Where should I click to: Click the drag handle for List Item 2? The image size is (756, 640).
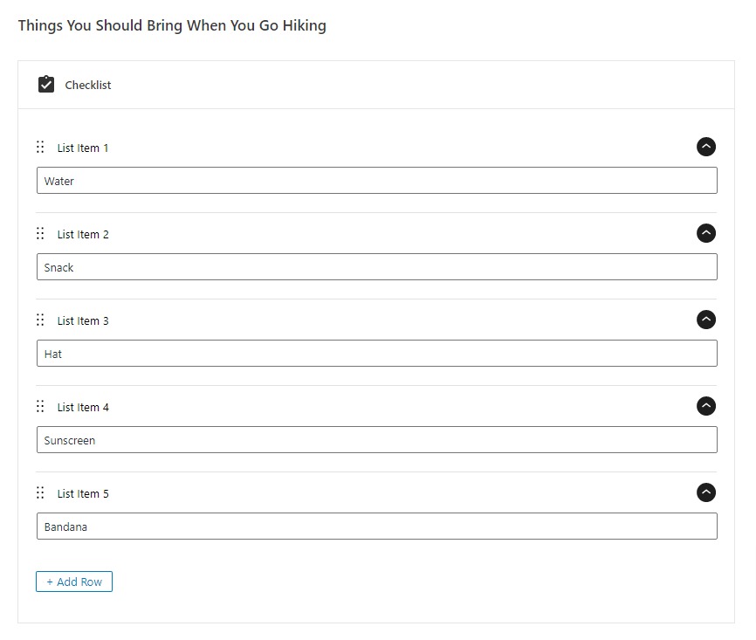(39, 233)
